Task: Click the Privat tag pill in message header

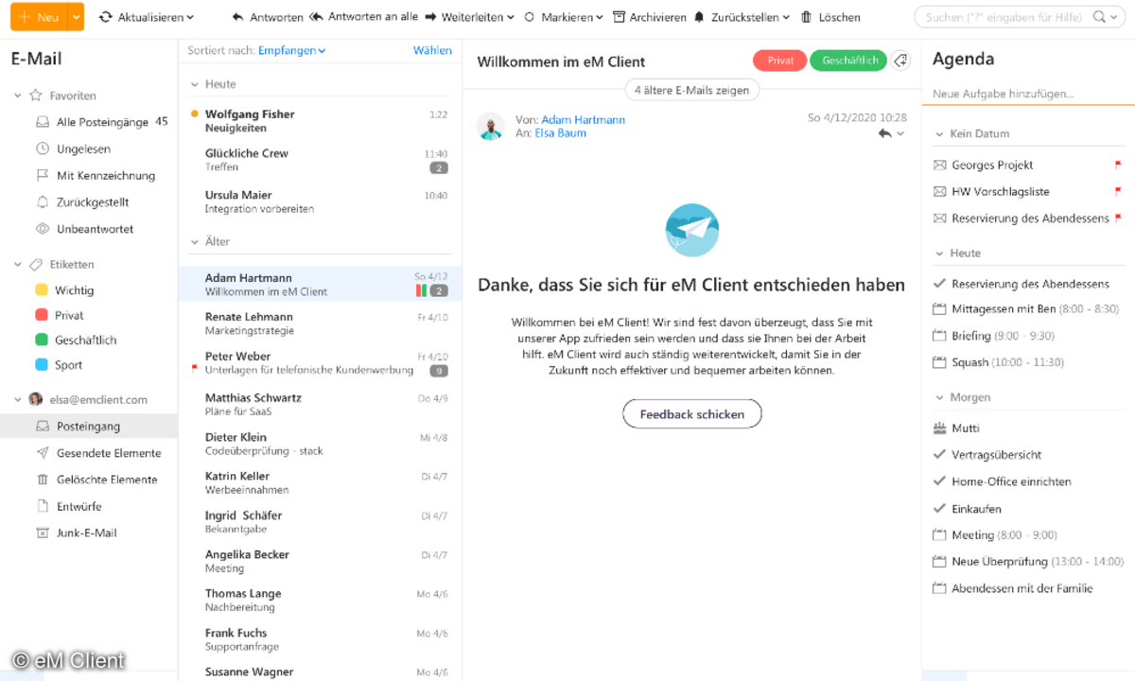Action: [780, 61]
